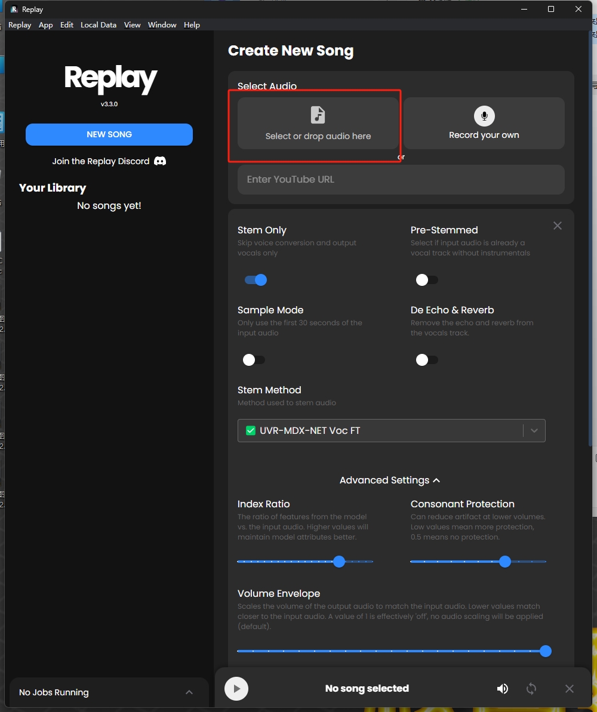Viewport: 597px width, 712px height.
Task: Focus the Enter YouTube URL field
Action: pyautogui.click(x=401, y=180)
